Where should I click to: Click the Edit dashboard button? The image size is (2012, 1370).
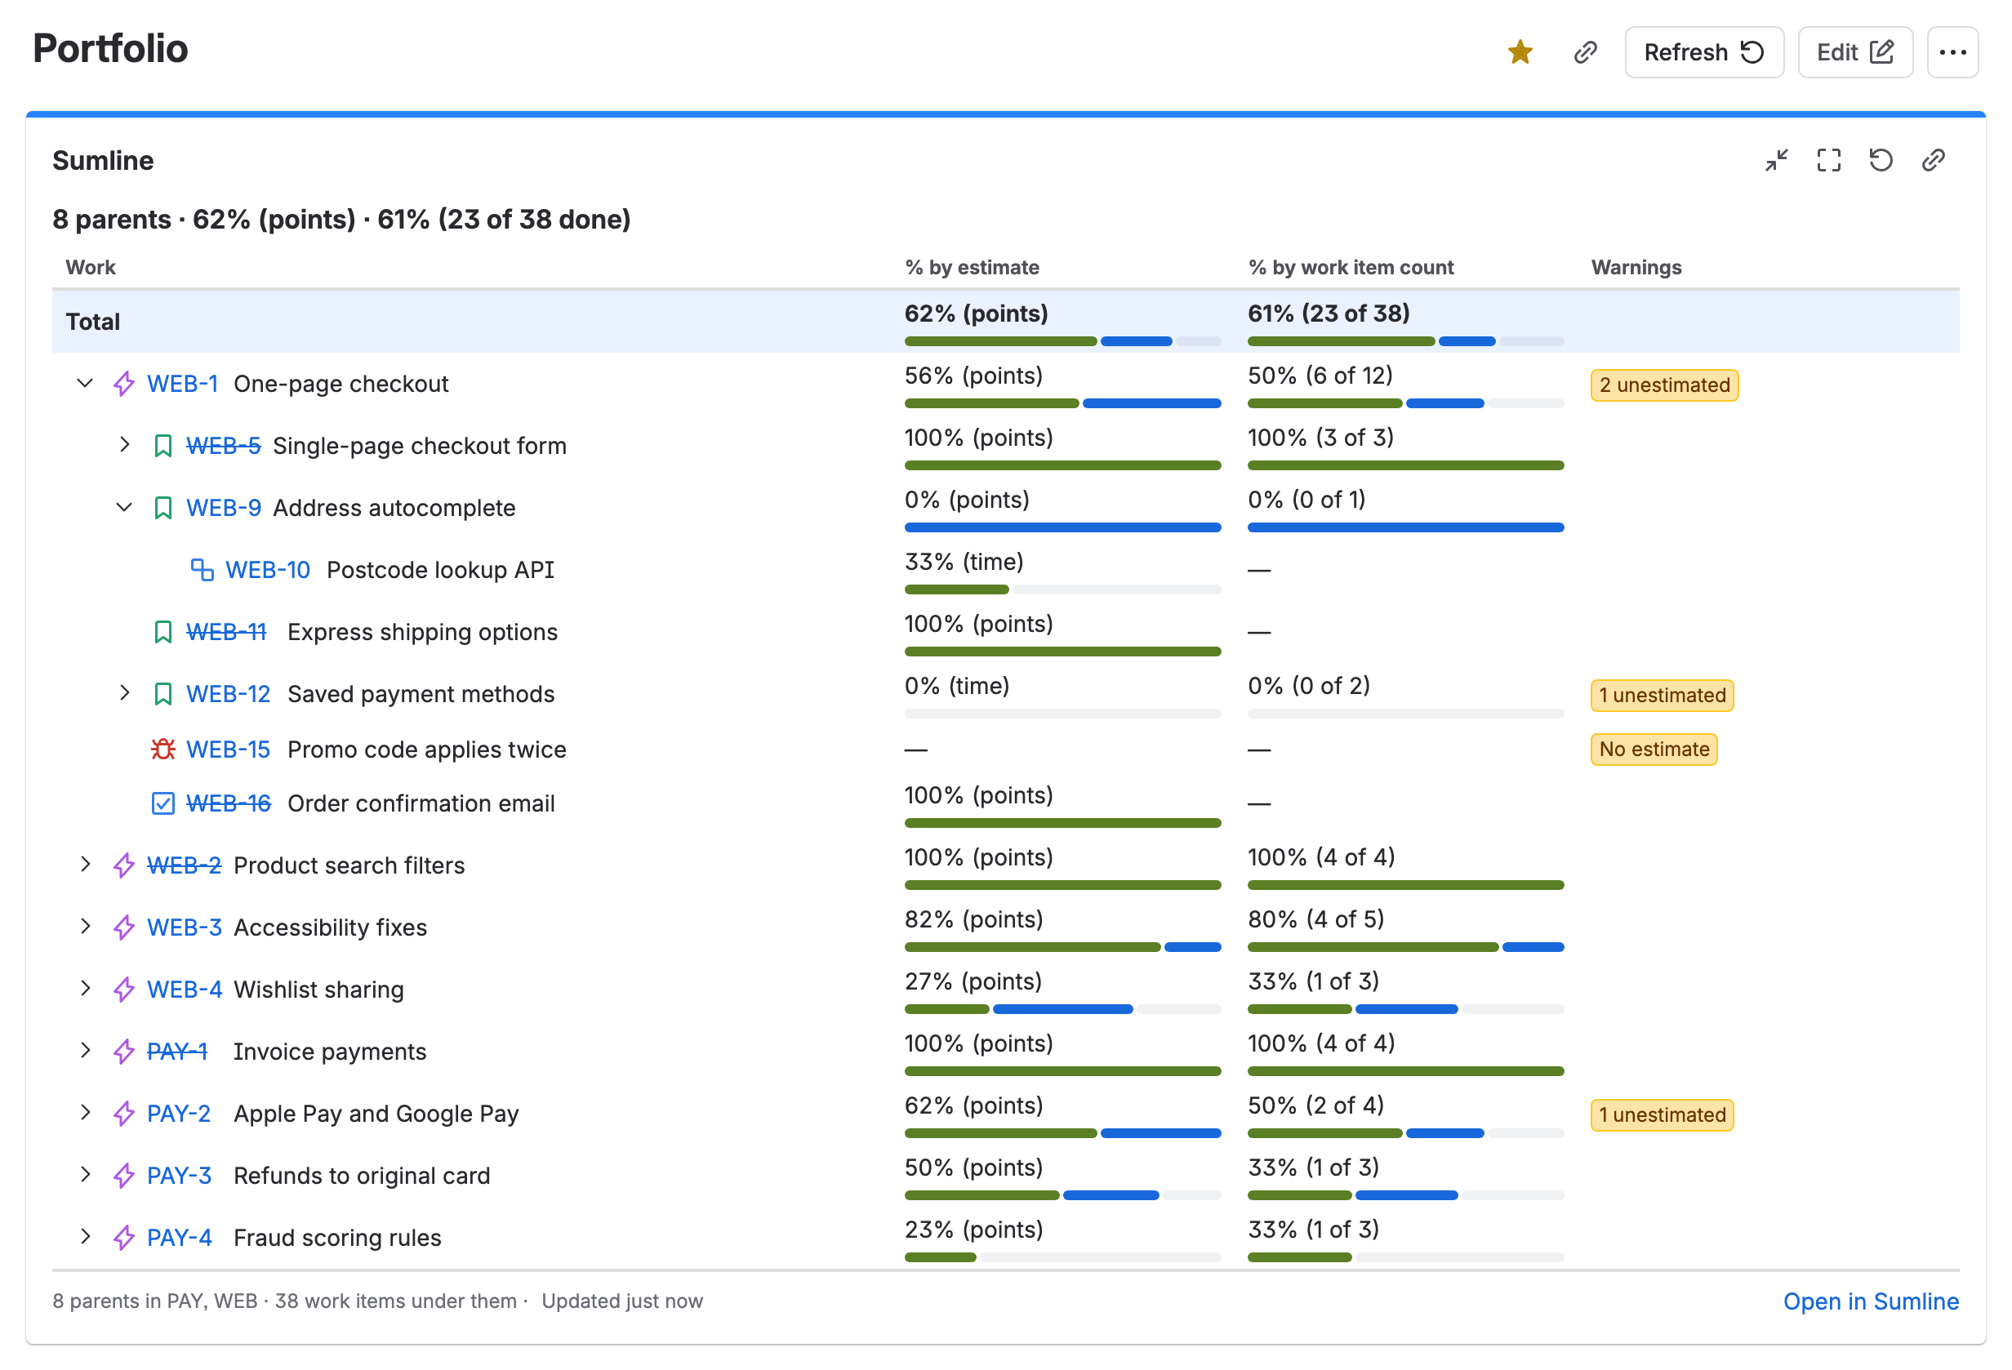tap(1854, 53)
